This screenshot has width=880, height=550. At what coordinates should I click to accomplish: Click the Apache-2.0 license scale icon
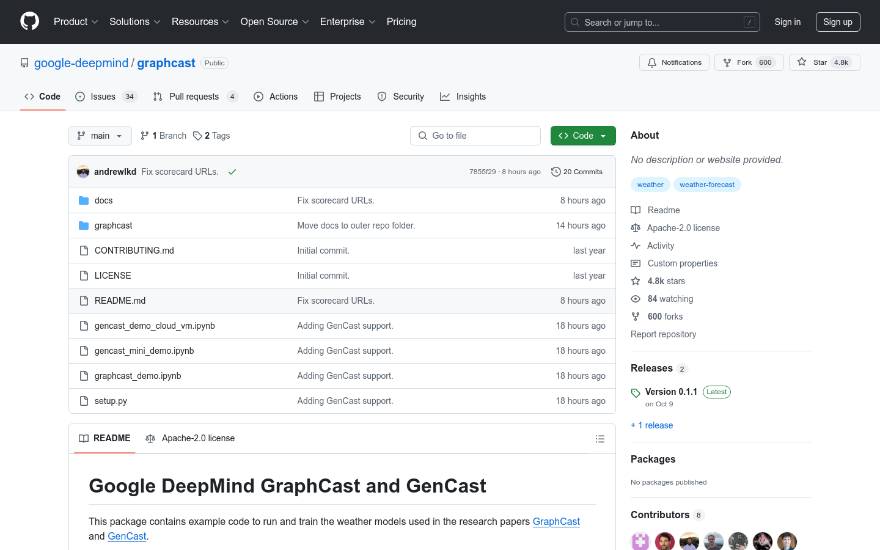[636, 228]
